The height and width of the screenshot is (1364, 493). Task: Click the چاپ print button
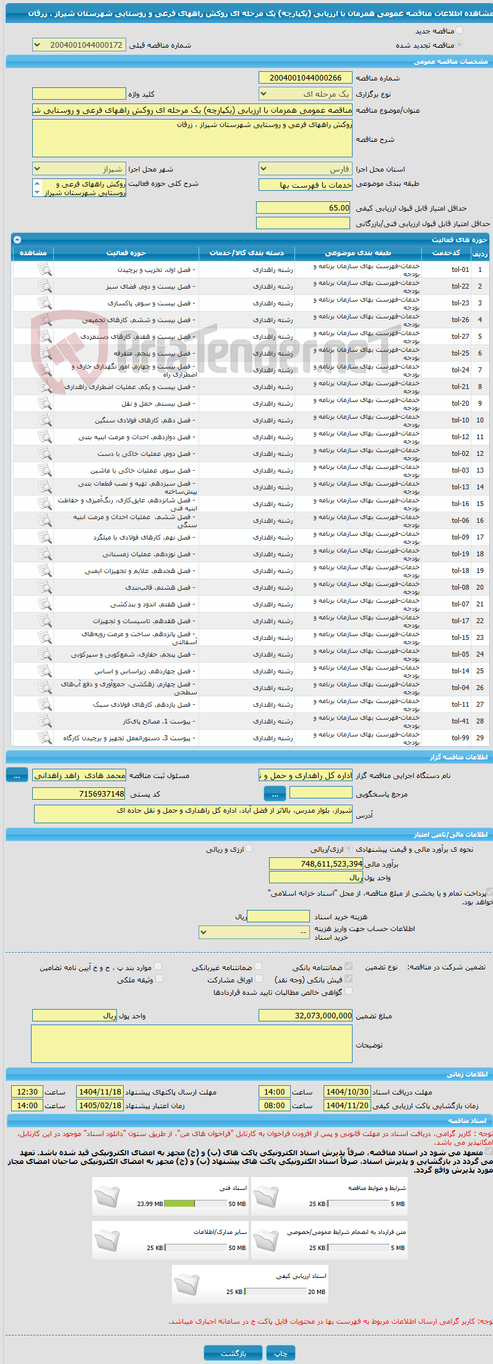click(x=281, y=1353)
